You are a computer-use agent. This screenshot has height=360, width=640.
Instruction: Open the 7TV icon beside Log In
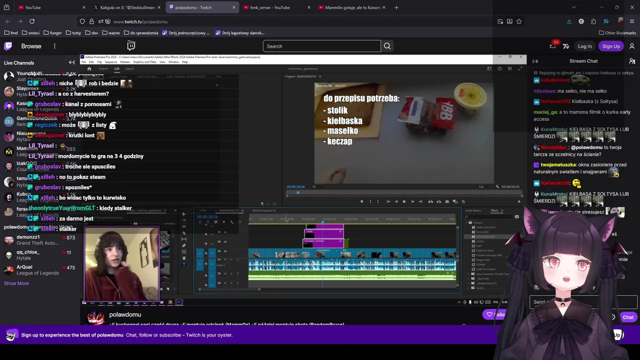[566, 46]
